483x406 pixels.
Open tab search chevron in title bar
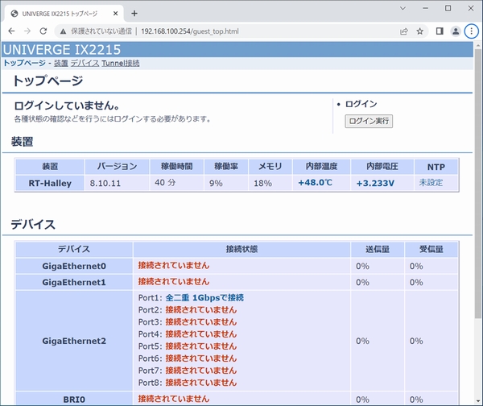[402, 9]
